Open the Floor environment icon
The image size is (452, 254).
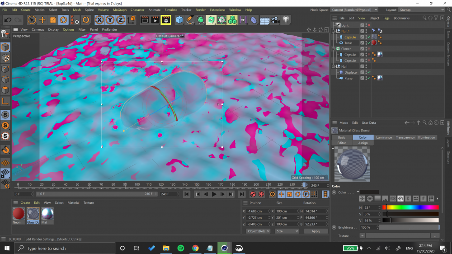pos(264,20)
